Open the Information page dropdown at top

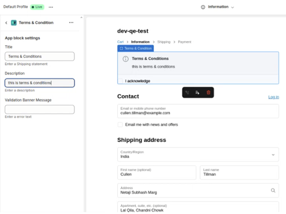[217, 7]
